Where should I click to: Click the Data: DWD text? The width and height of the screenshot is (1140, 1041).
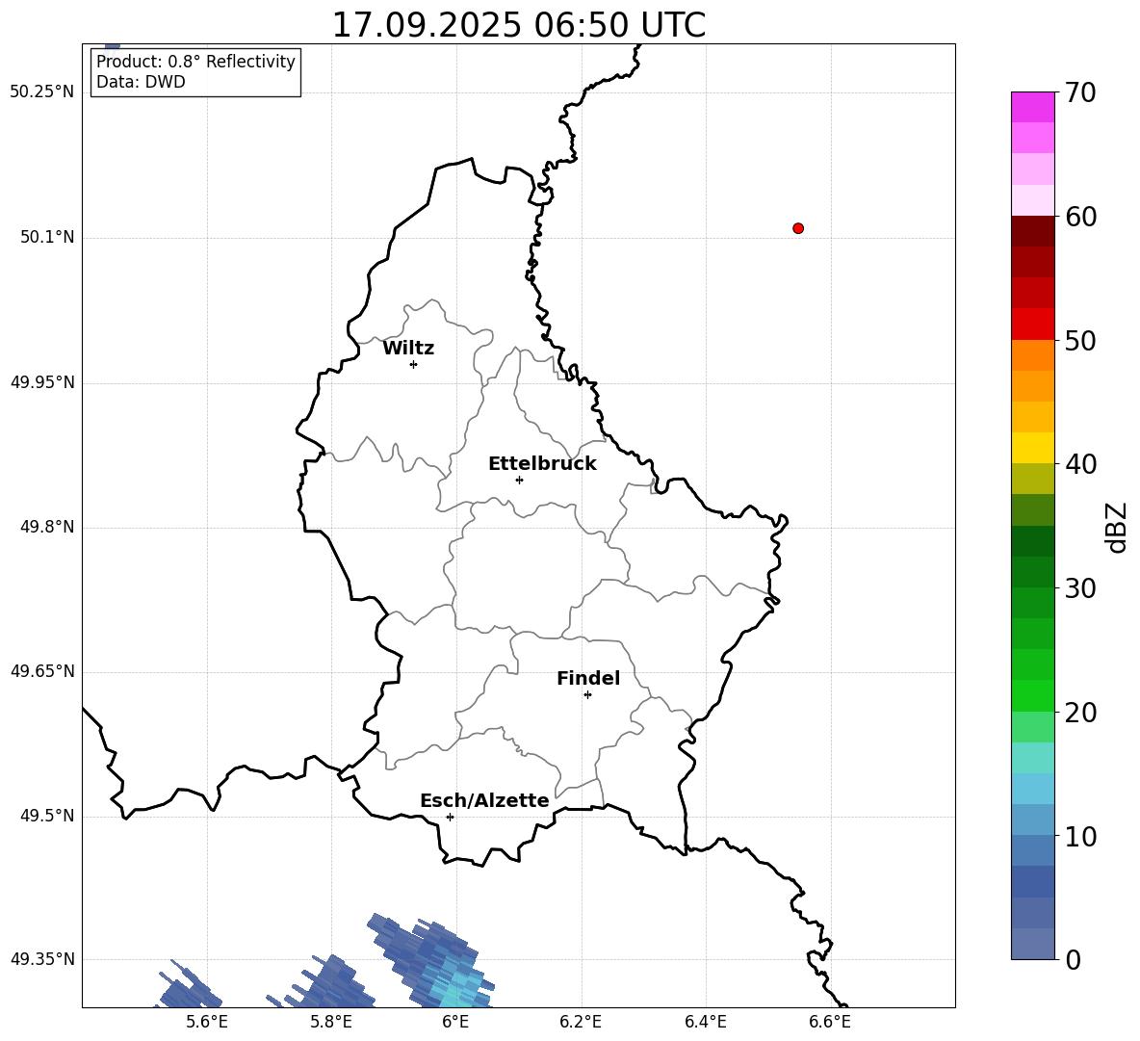141,82
